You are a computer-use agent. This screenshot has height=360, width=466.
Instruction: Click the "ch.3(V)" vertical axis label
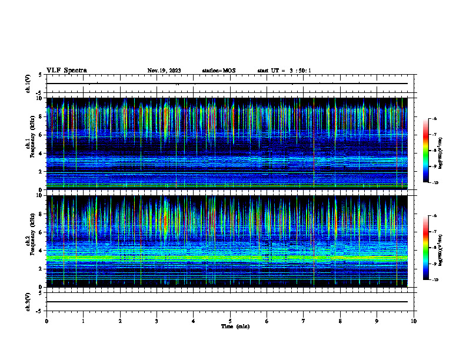28,302
